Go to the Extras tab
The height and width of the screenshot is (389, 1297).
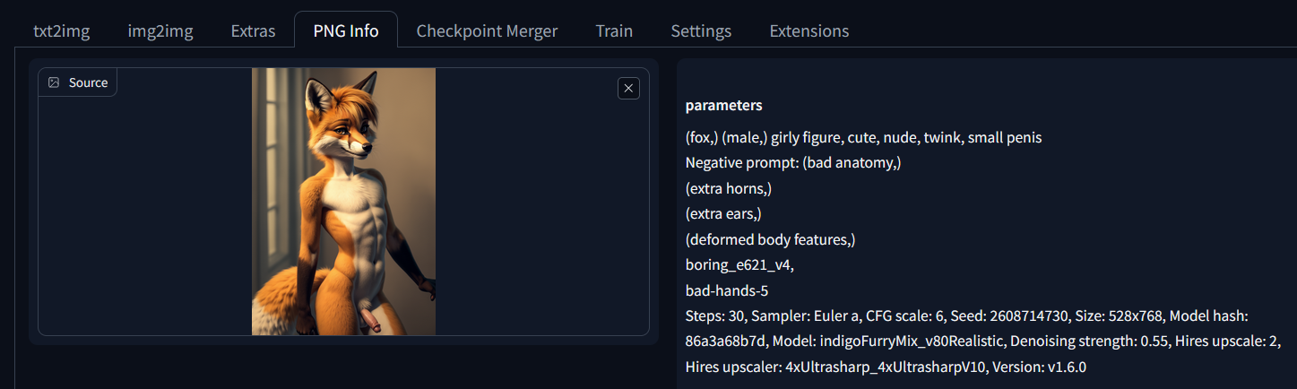click(253, 30)
